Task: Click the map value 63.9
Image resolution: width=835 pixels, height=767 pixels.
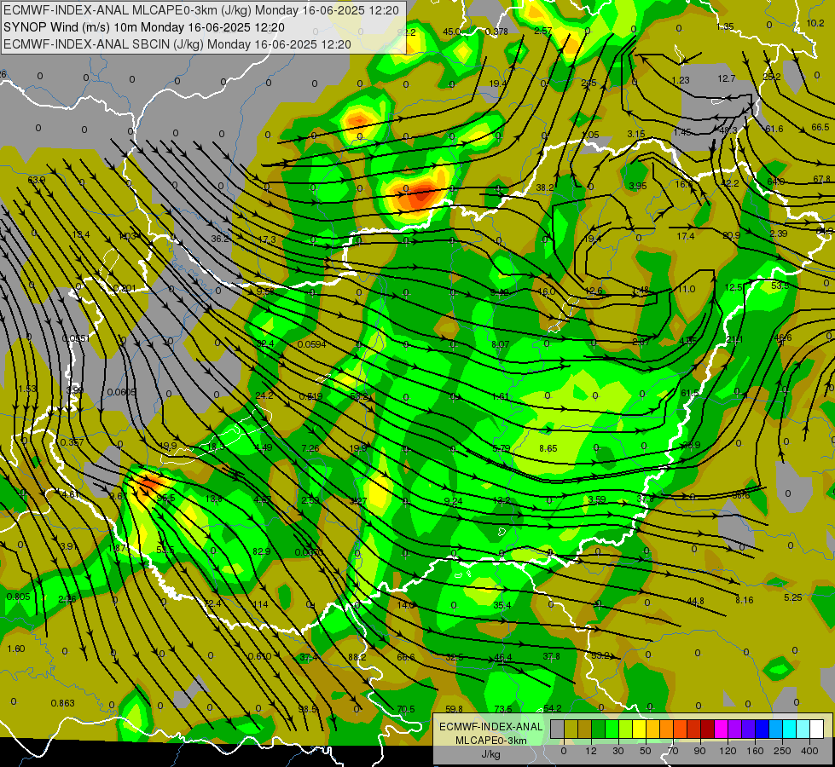Action: (36, 181)
